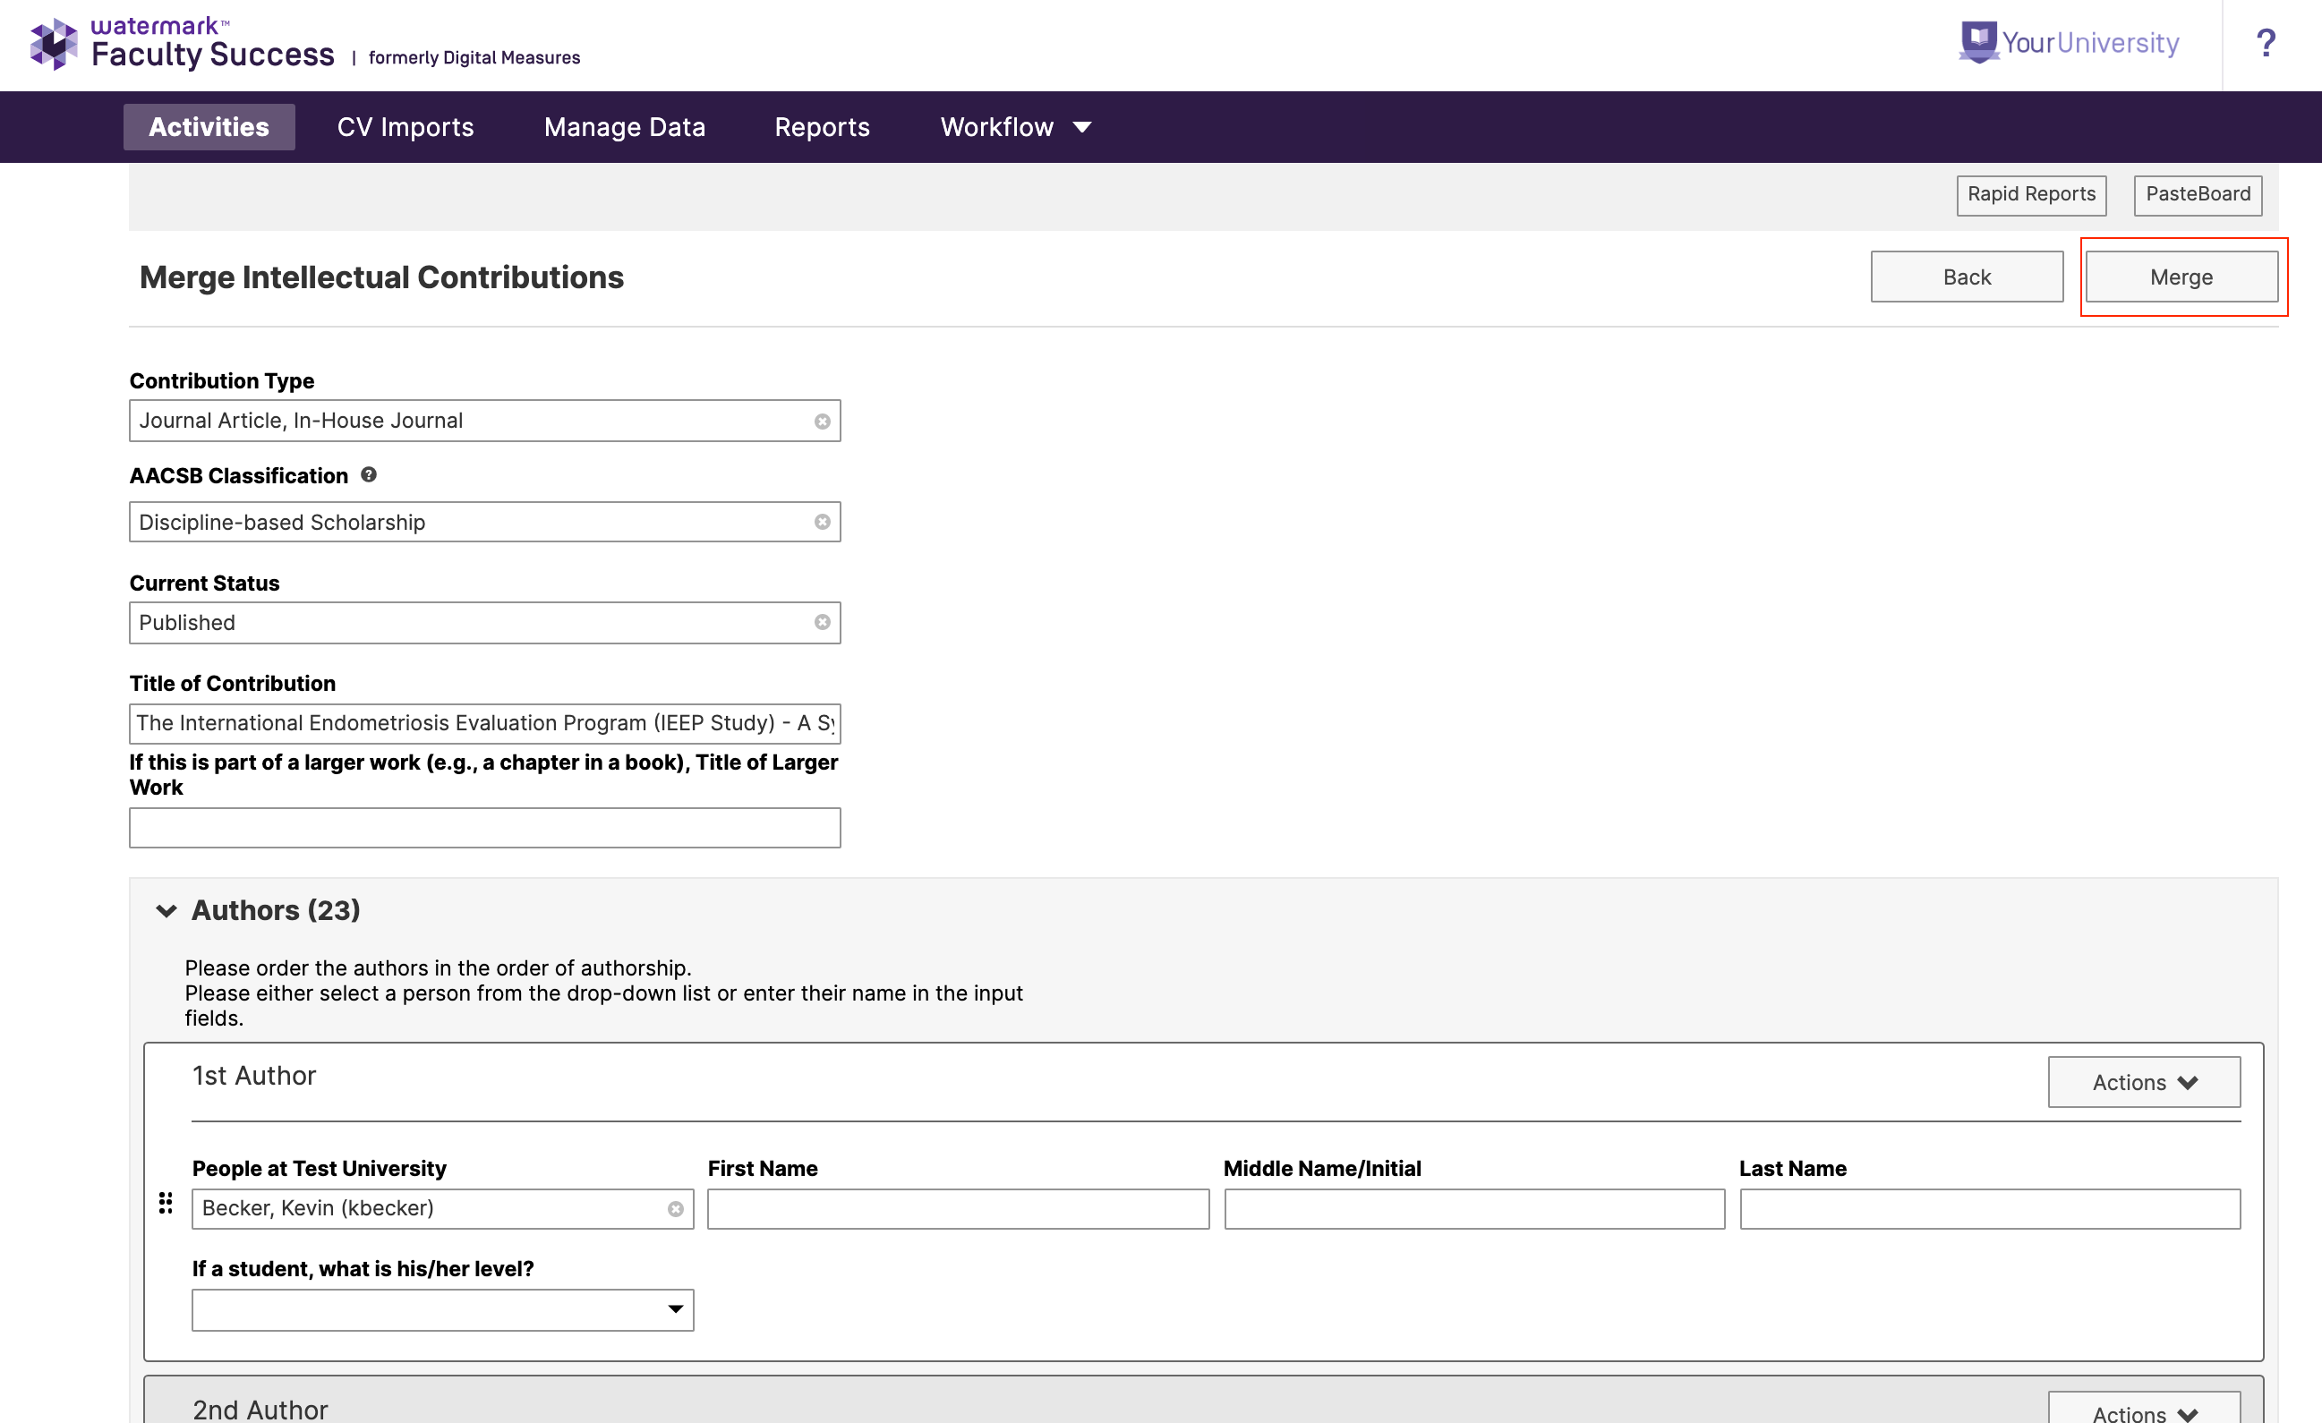Click the 2nd Author label
This screenshot has height=1423, width=2322.
coord(260,1410)
